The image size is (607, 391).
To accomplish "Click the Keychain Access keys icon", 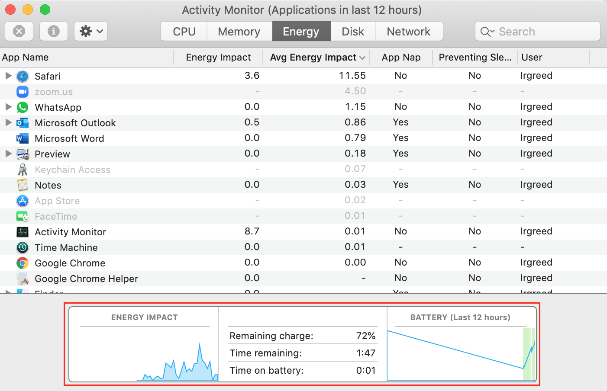I will [23, 170].
